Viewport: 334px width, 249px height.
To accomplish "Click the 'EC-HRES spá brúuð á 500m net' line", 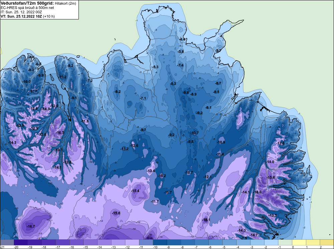I will pos(27,8).
